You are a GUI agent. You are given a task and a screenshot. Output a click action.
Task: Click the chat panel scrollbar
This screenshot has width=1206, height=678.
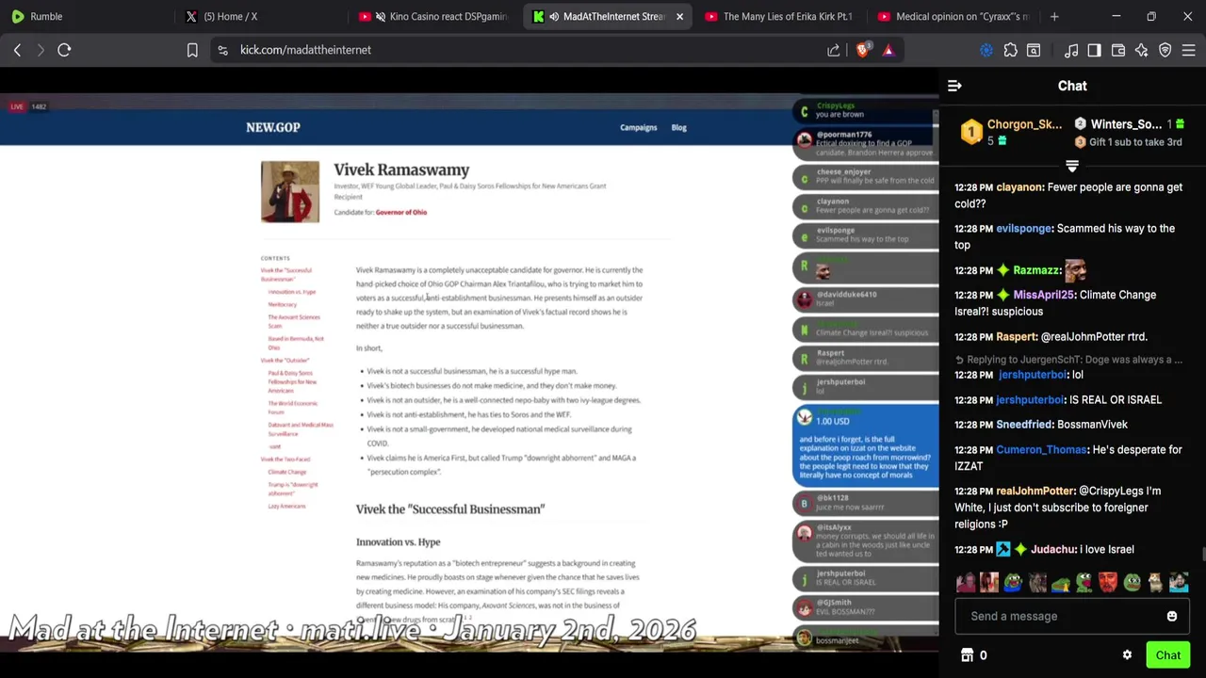(x=1202, y=556)
